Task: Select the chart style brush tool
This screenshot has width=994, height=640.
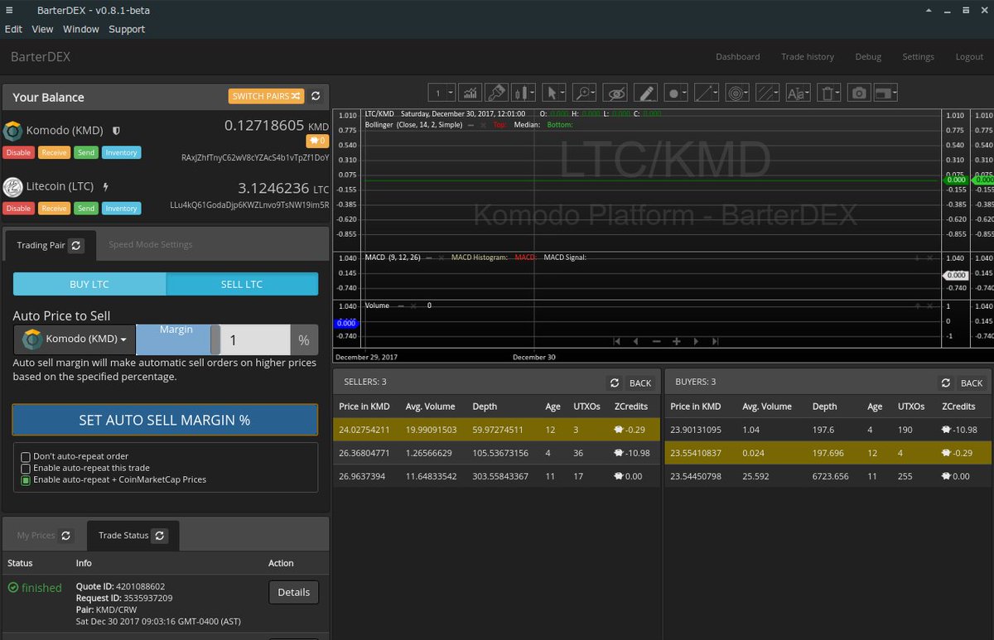Action: pyautogui.click(x=496, y=93)
